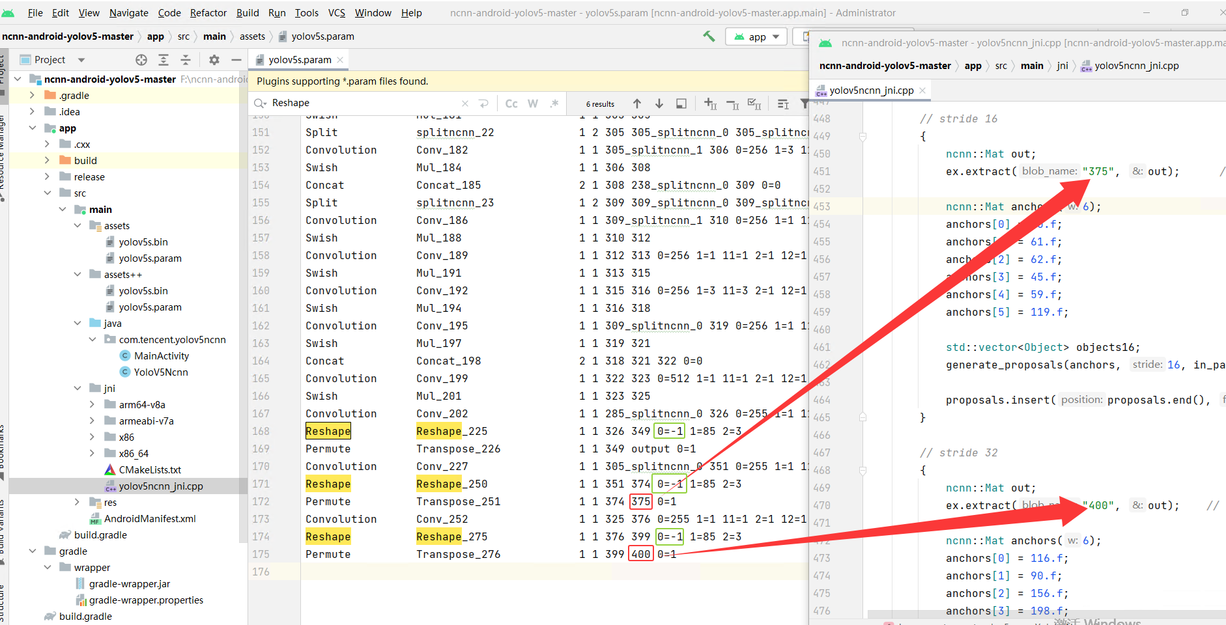1226x625 pixels.
Task: Unselect occurrence icon in search bar
Action: [x=733, y=104]
